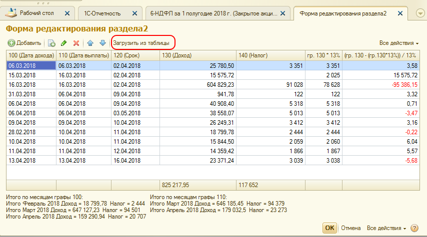427x237 pixels.
Task: Click the 130 (Доход) column header
Action: coord(197,55)
